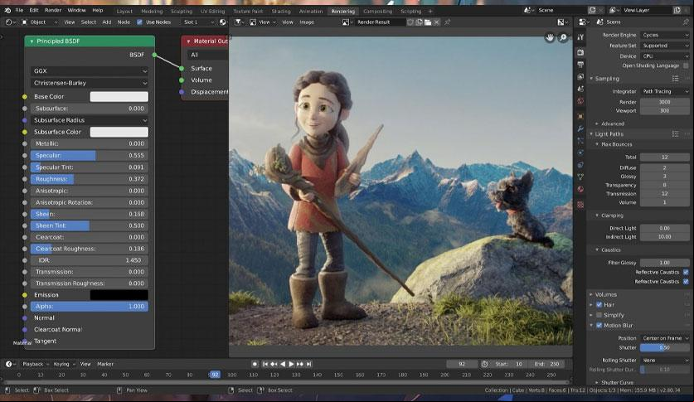This screenshot has height=402, width=694.
Task: Toggle Refractive Caustics checkbox
Action: 686,281
